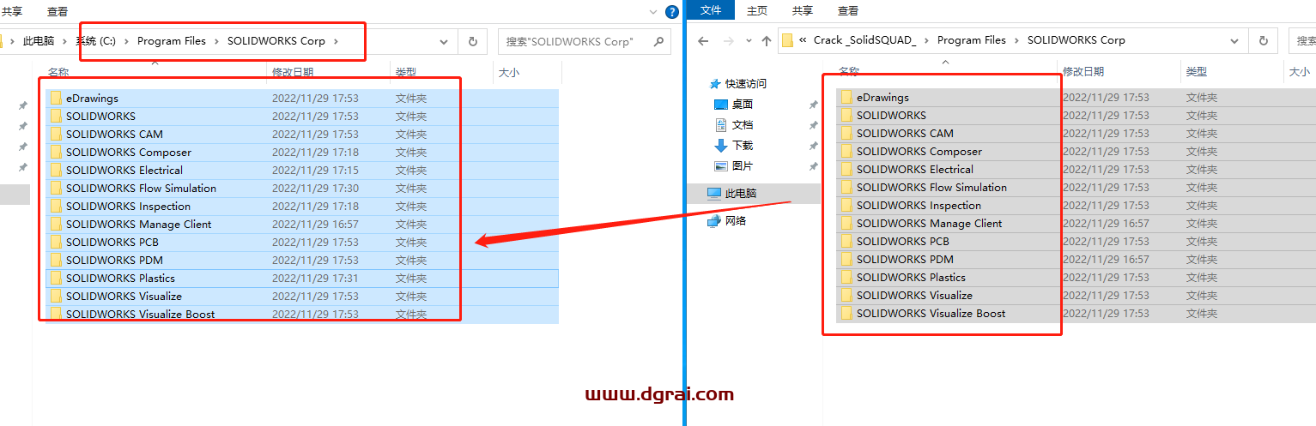The image size is (1316, 426).
Task: Click Crack _SolidSQUAD_ in right address path
Action: tap(865, 40)
